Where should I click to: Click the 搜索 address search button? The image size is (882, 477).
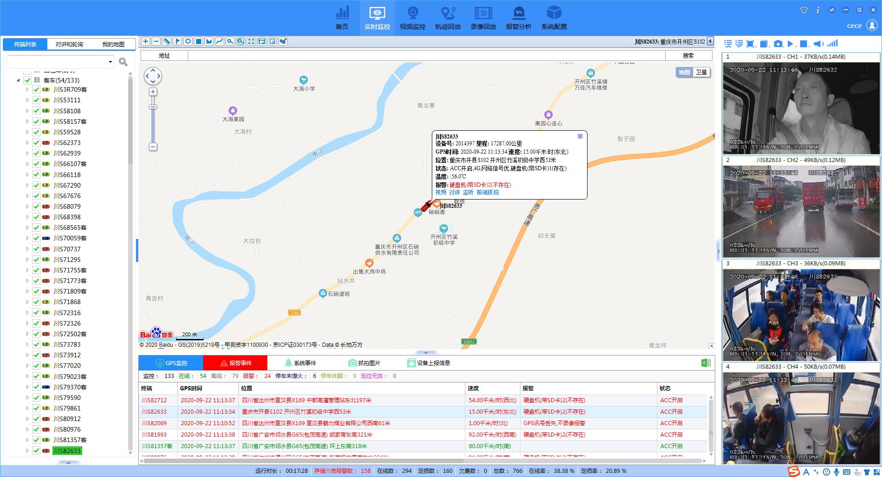tap(688, 55)
